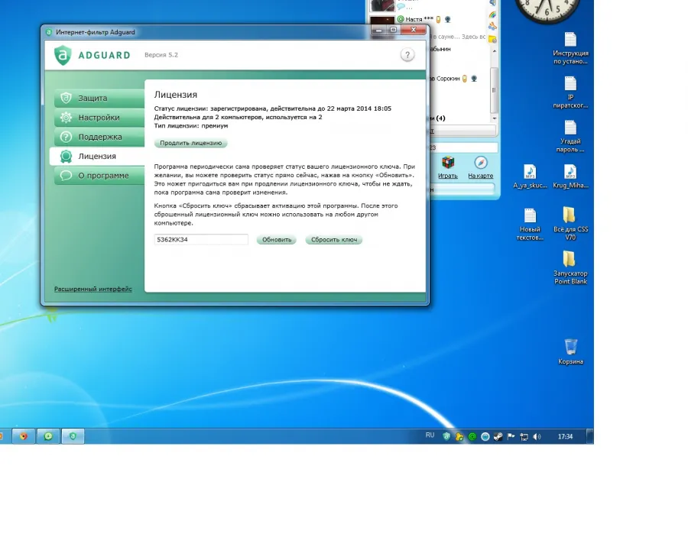Viewport: 688px width, 550px height.
Task: Click the Сбросить ключ button
Action: pyautogui.click(x=334, y=240)
